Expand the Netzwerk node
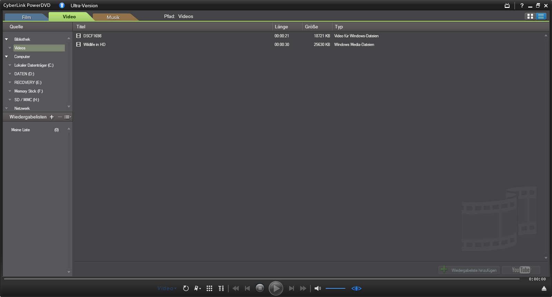The image size is (552, 297). coord(6,108)
